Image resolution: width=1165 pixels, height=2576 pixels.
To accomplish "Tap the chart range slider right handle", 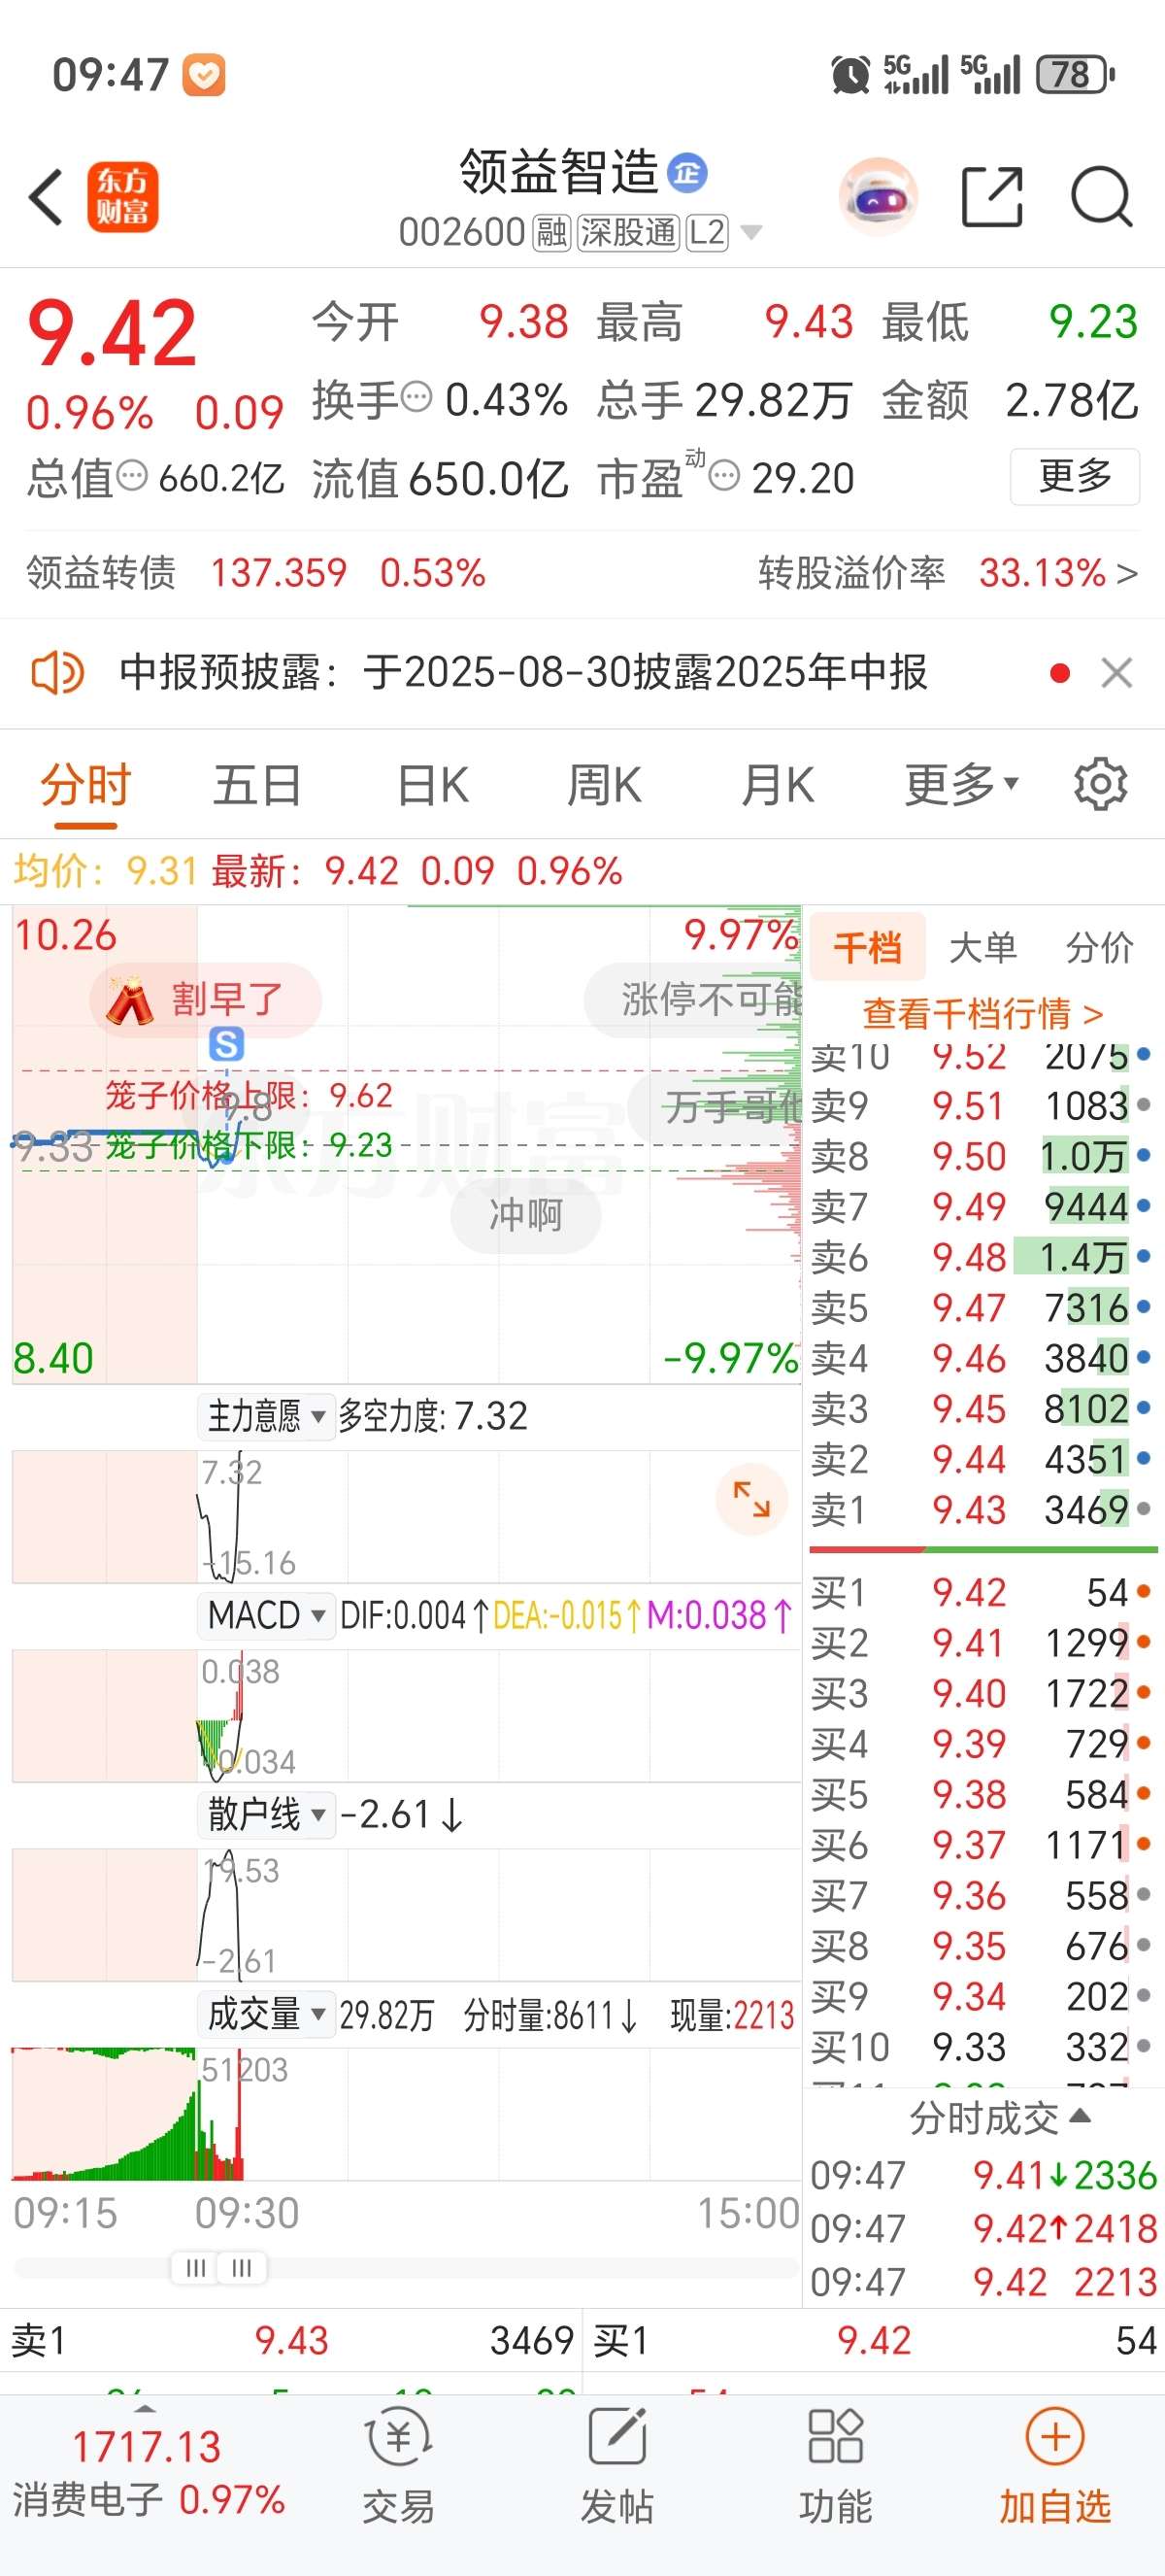I will 242,2267.
